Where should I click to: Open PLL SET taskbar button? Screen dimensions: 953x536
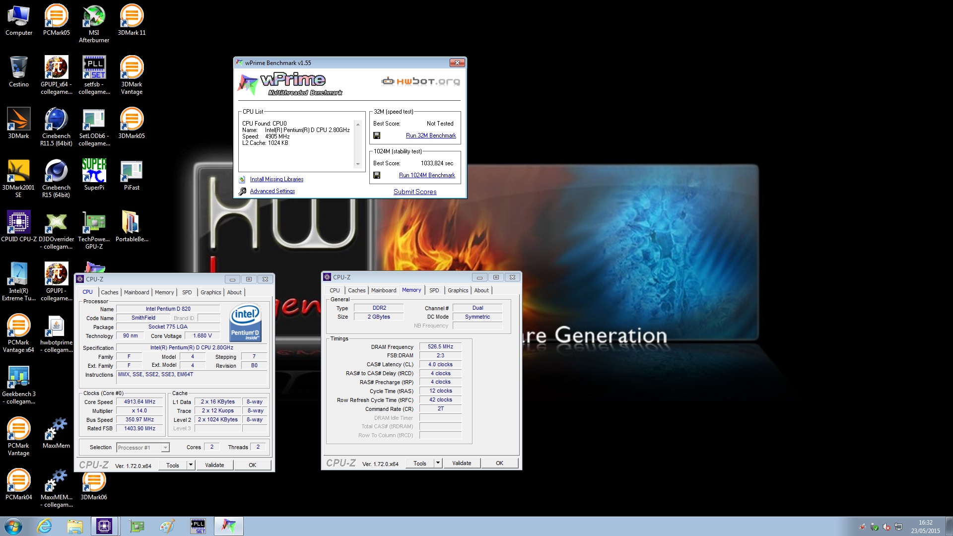[x=198, y=526]
